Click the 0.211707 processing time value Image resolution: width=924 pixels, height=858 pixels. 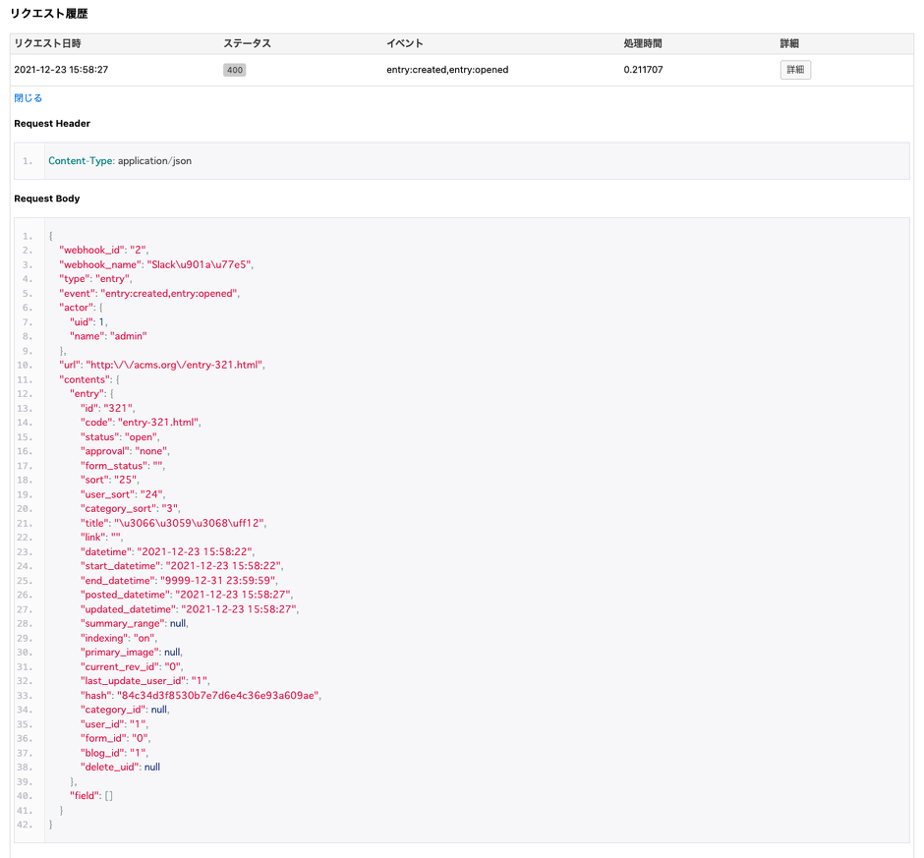pyautogui.click(x=643, y=70)
